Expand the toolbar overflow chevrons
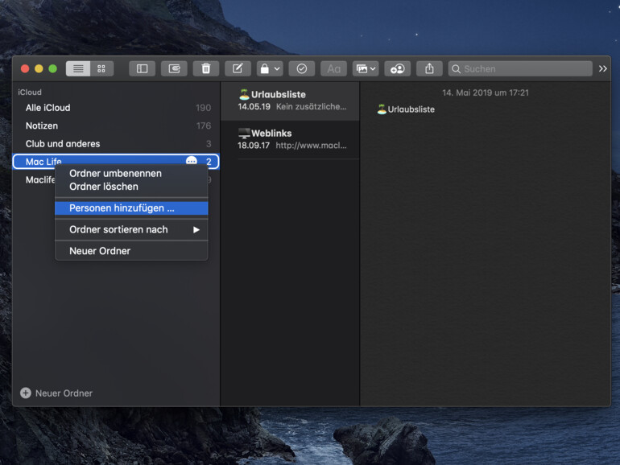This screenshot has width=620, height=465. click(602, 68)
